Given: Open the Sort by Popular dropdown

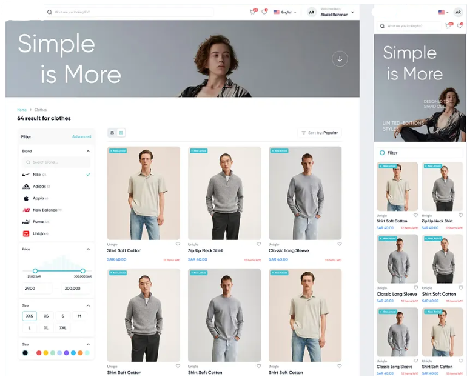Looking at the screenshot, I should [x=320, y=133].
